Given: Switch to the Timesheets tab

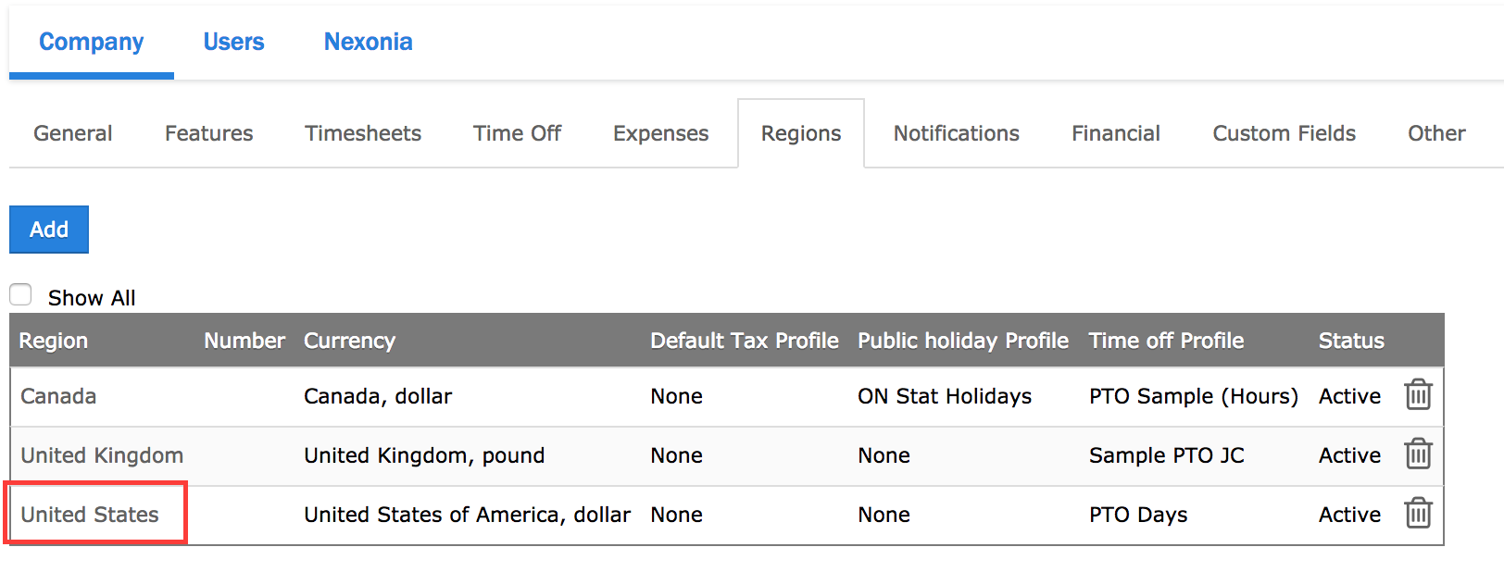Looking at the screenshot, I should point(363,133).
